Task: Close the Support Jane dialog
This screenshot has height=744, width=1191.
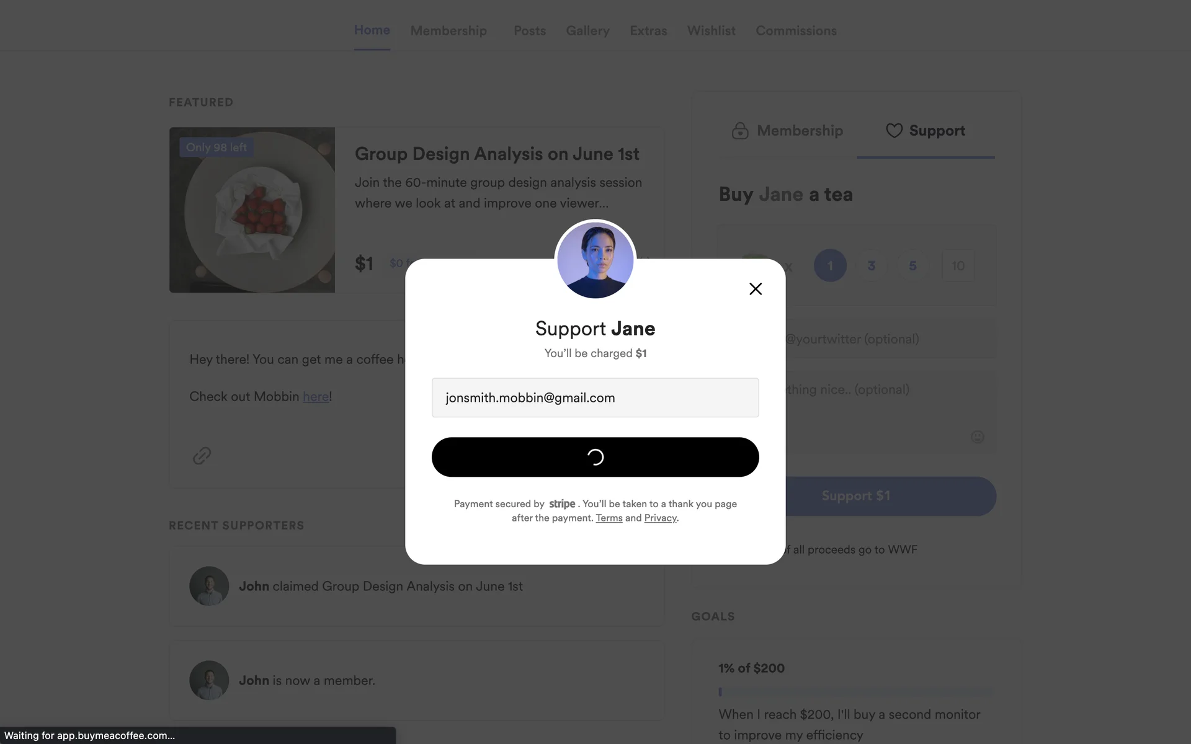Action: click(x=755, y=289)
